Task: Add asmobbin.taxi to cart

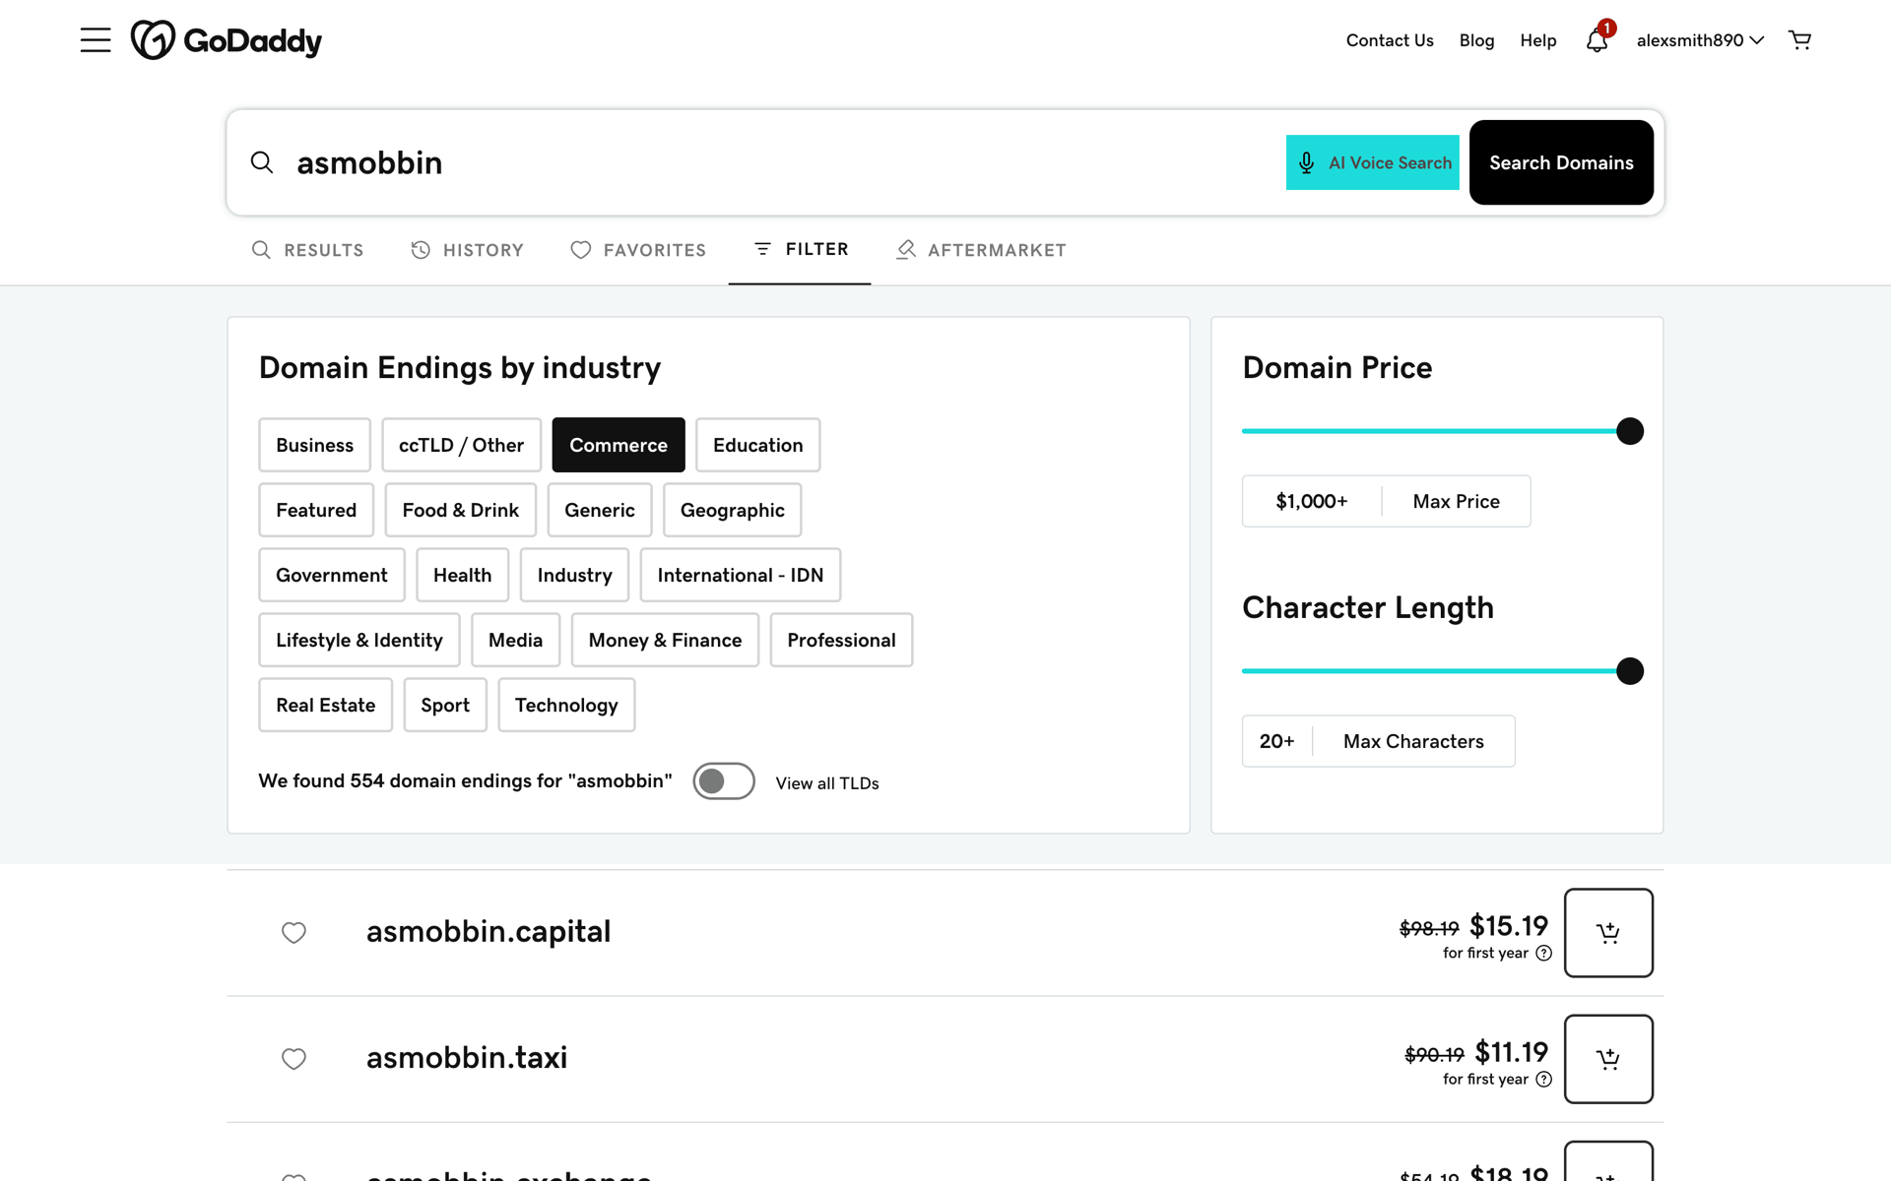Action: click(1608, 1059)
